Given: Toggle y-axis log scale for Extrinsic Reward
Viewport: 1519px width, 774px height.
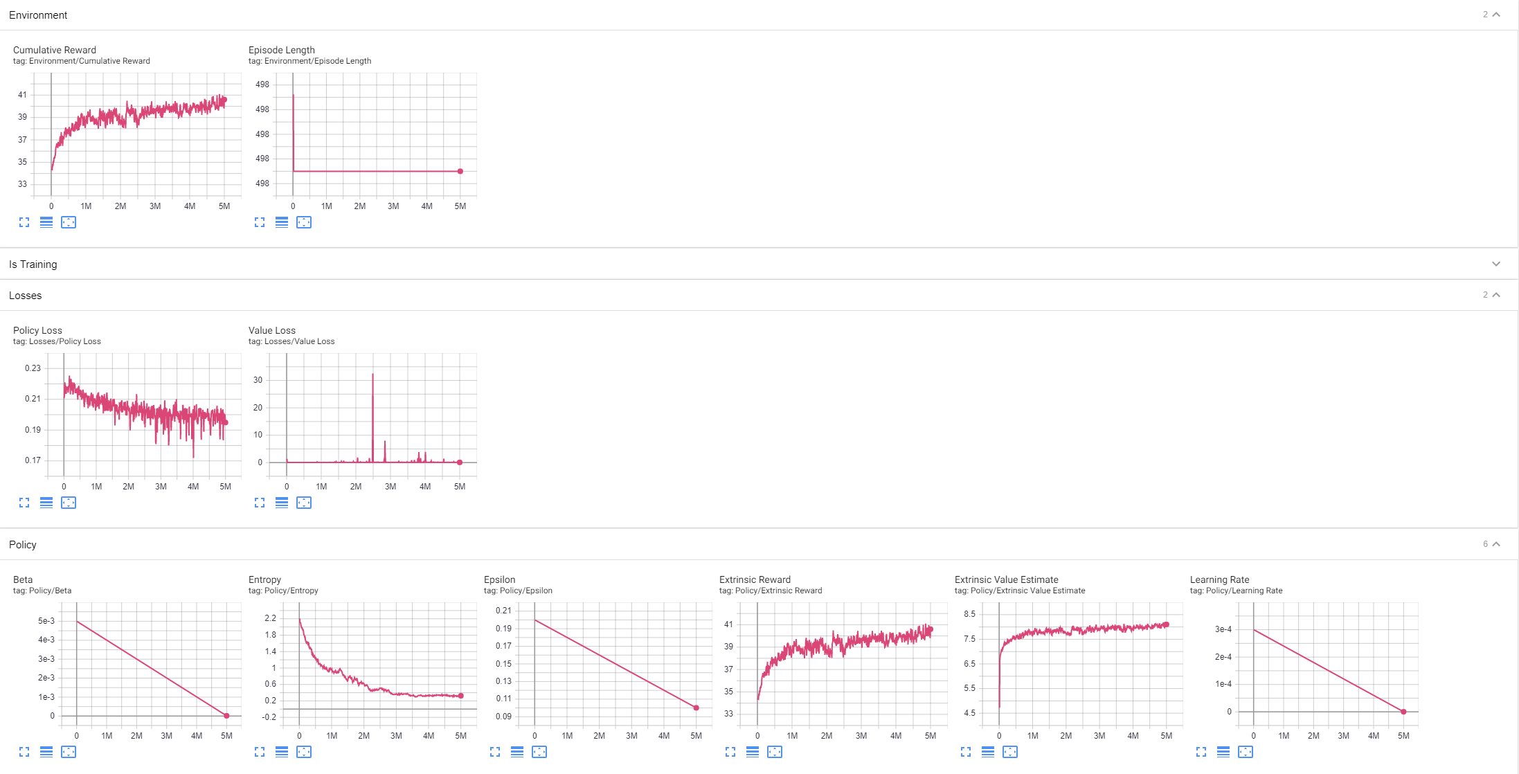Looking at the screenshot, I should (x=753, y=752).
